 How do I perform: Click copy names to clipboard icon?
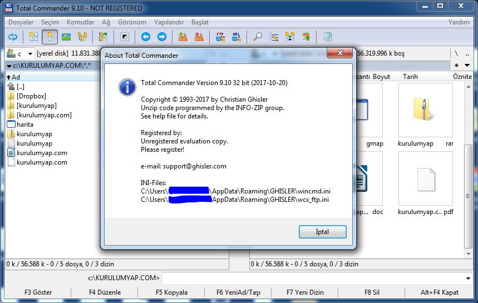tap(306, 37)
